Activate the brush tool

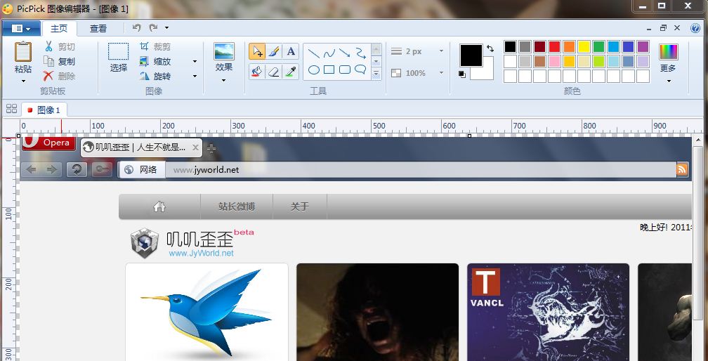274,51
